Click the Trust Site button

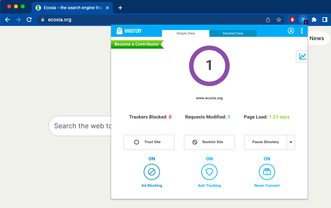(149, 142)
